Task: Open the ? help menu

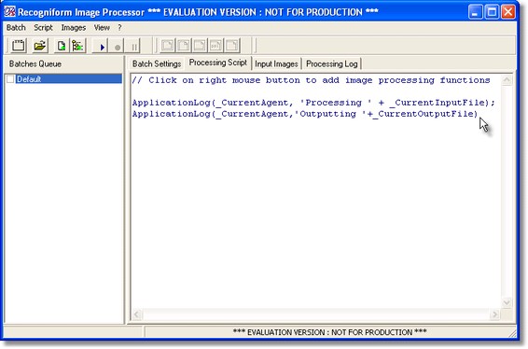Action: (119, 28)
